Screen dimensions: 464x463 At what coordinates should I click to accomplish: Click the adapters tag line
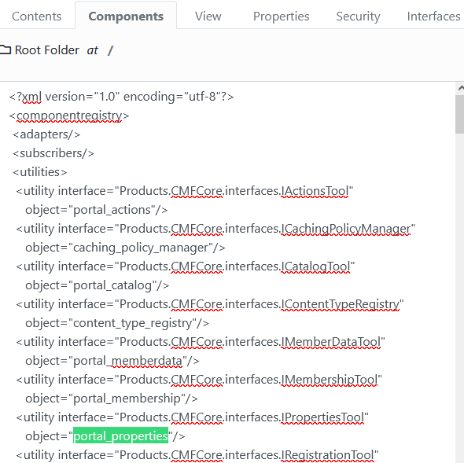click(x=46, y=134)
